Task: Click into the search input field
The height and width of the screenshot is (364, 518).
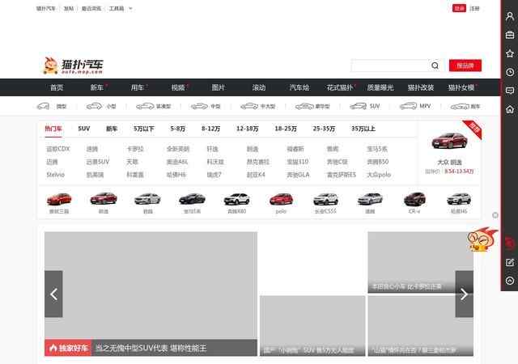Action: (x=390, y=66)
